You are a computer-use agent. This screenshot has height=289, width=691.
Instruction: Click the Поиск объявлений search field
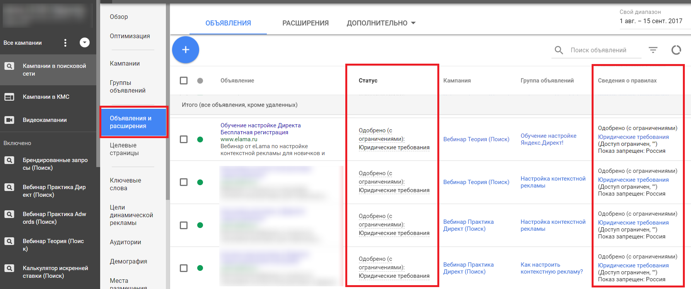[x=603, y=50]
